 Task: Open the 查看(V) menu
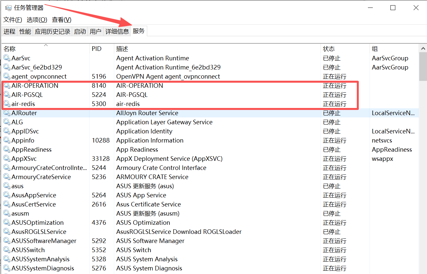[x=61, y=20]
